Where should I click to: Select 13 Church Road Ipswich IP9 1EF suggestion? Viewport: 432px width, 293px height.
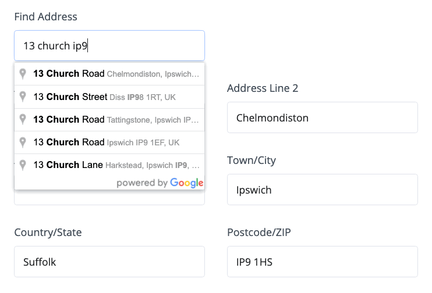(x=109, y=142)
